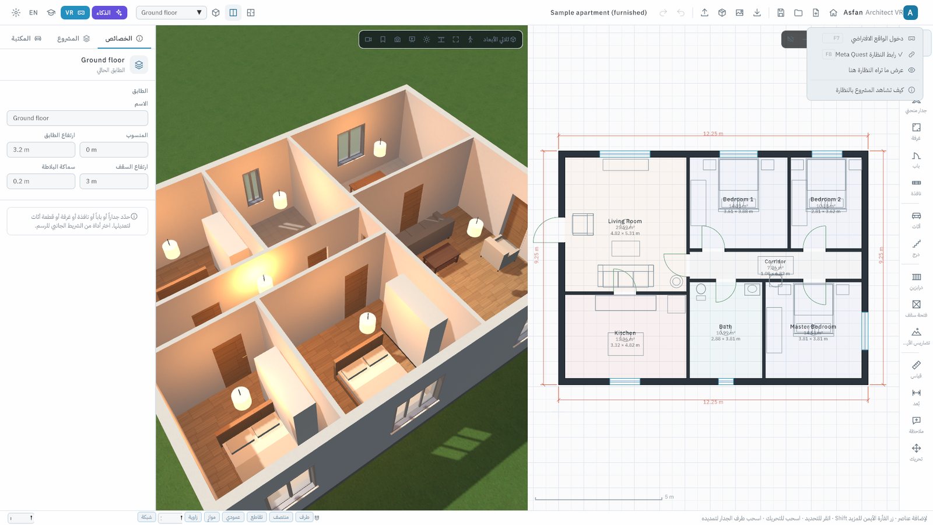Click the download icon in top bar
Image resolution: width=933 pixels, height=525 pixels.
click(x=757, y=12)
